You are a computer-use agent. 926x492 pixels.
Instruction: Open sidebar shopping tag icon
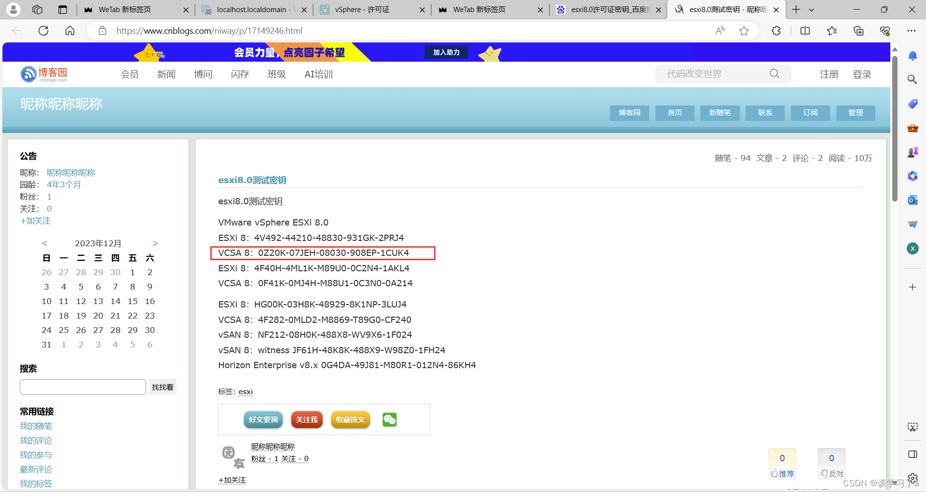tap(912, 104)
